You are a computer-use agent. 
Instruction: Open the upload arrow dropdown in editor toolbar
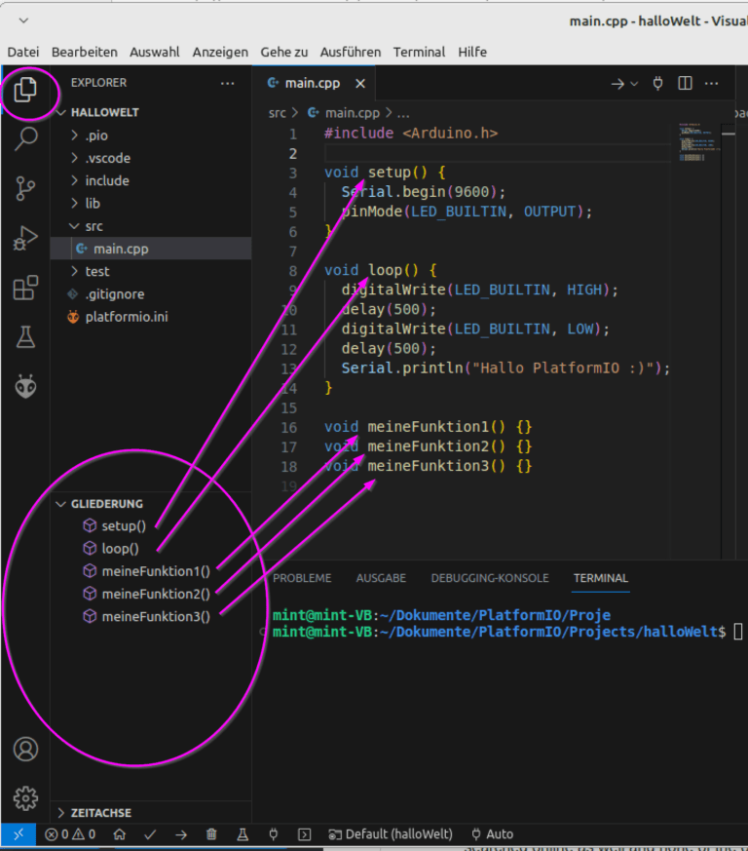pos(634,84)
